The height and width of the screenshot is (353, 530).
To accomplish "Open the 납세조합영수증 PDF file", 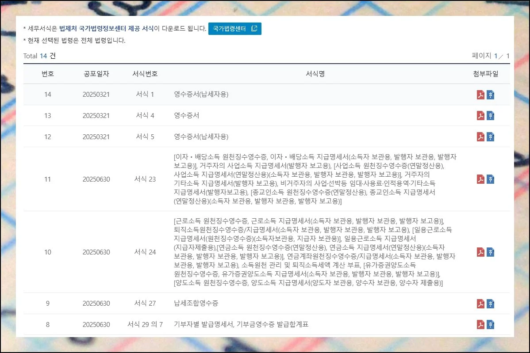I will (480, 304).
